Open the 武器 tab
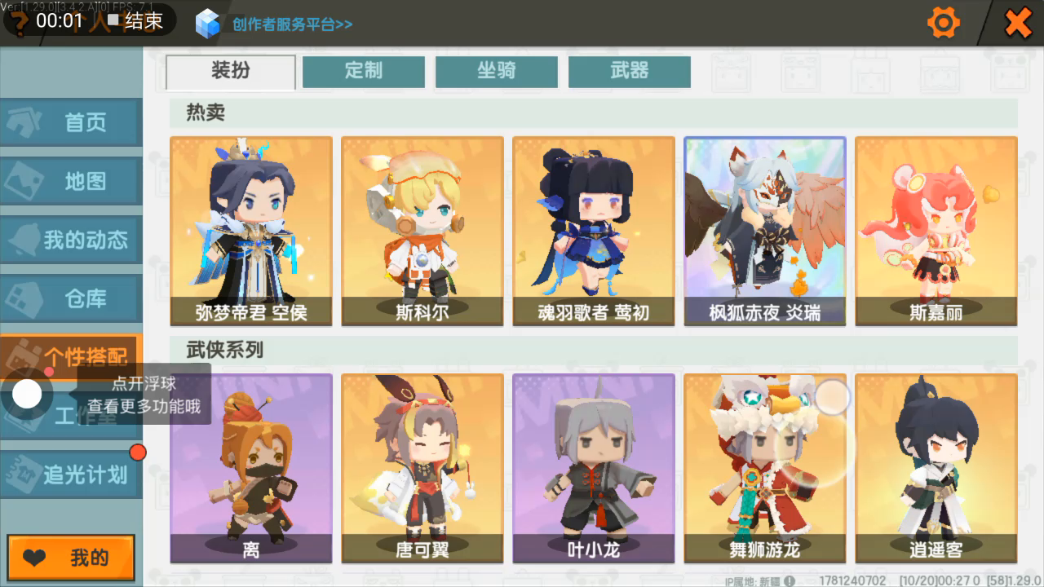1044x587 pixels. point(630,71)
